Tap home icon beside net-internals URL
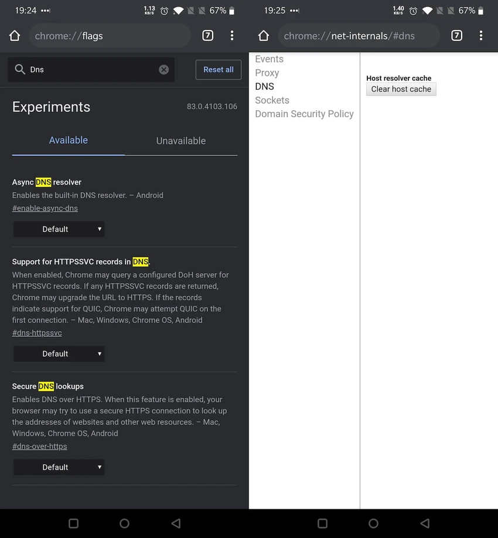Image resolution: width=498 pixels, height=538 pixels. pyautogui.click(x=264, y=36)
